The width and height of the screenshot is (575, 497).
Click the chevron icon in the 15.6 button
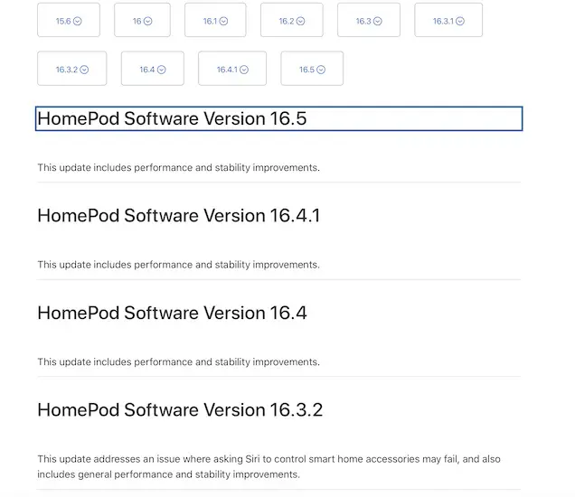77,21
